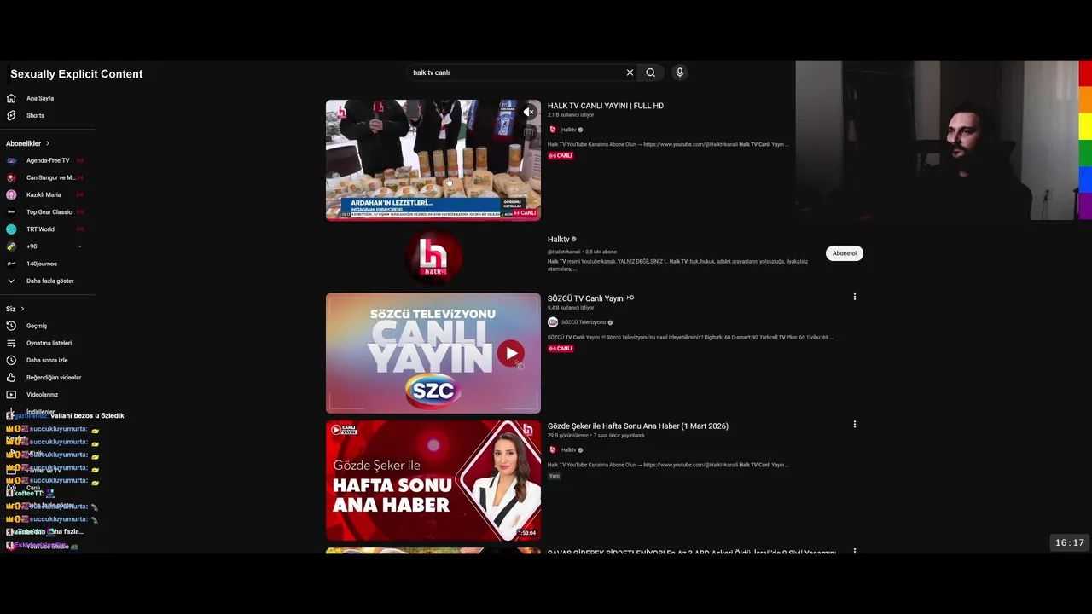Screen dimensions: 1092x614
Task: Click 9,4 B kullanıcı izliyor text
Action: [x=571, y=308]
